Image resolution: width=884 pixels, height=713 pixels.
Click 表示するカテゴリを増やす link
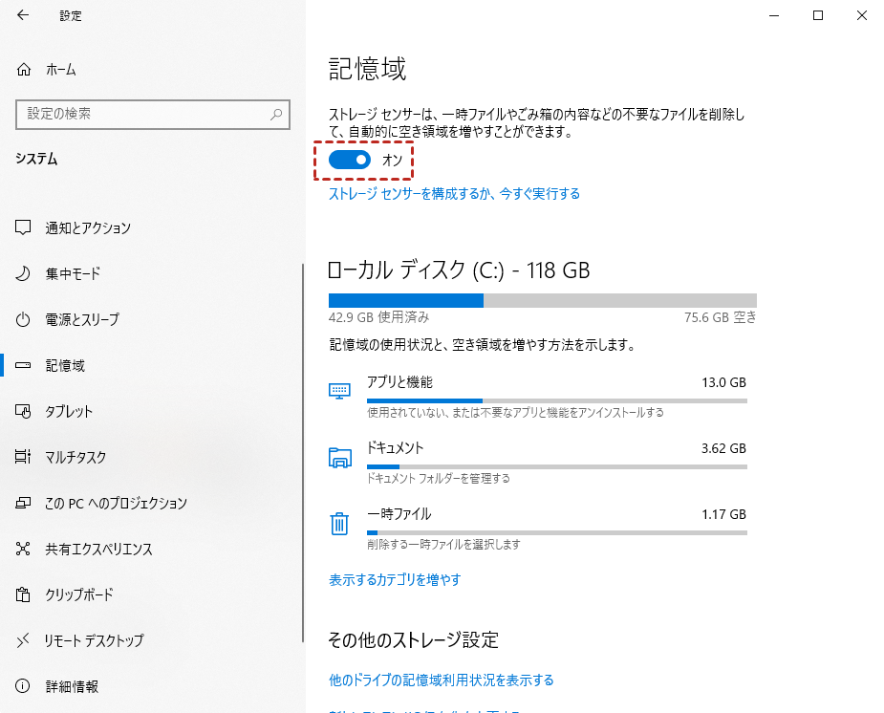395,579
